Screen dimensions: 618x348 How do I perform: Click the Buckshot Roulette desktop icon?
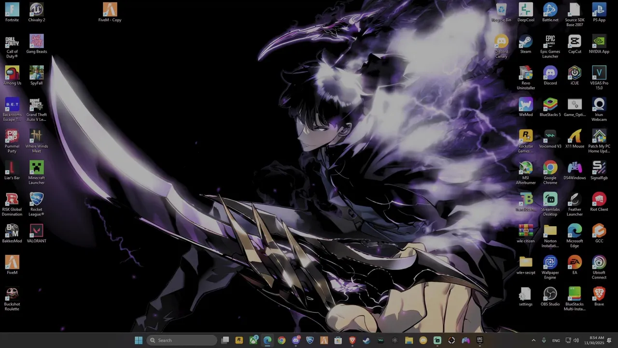pos(12,299)
